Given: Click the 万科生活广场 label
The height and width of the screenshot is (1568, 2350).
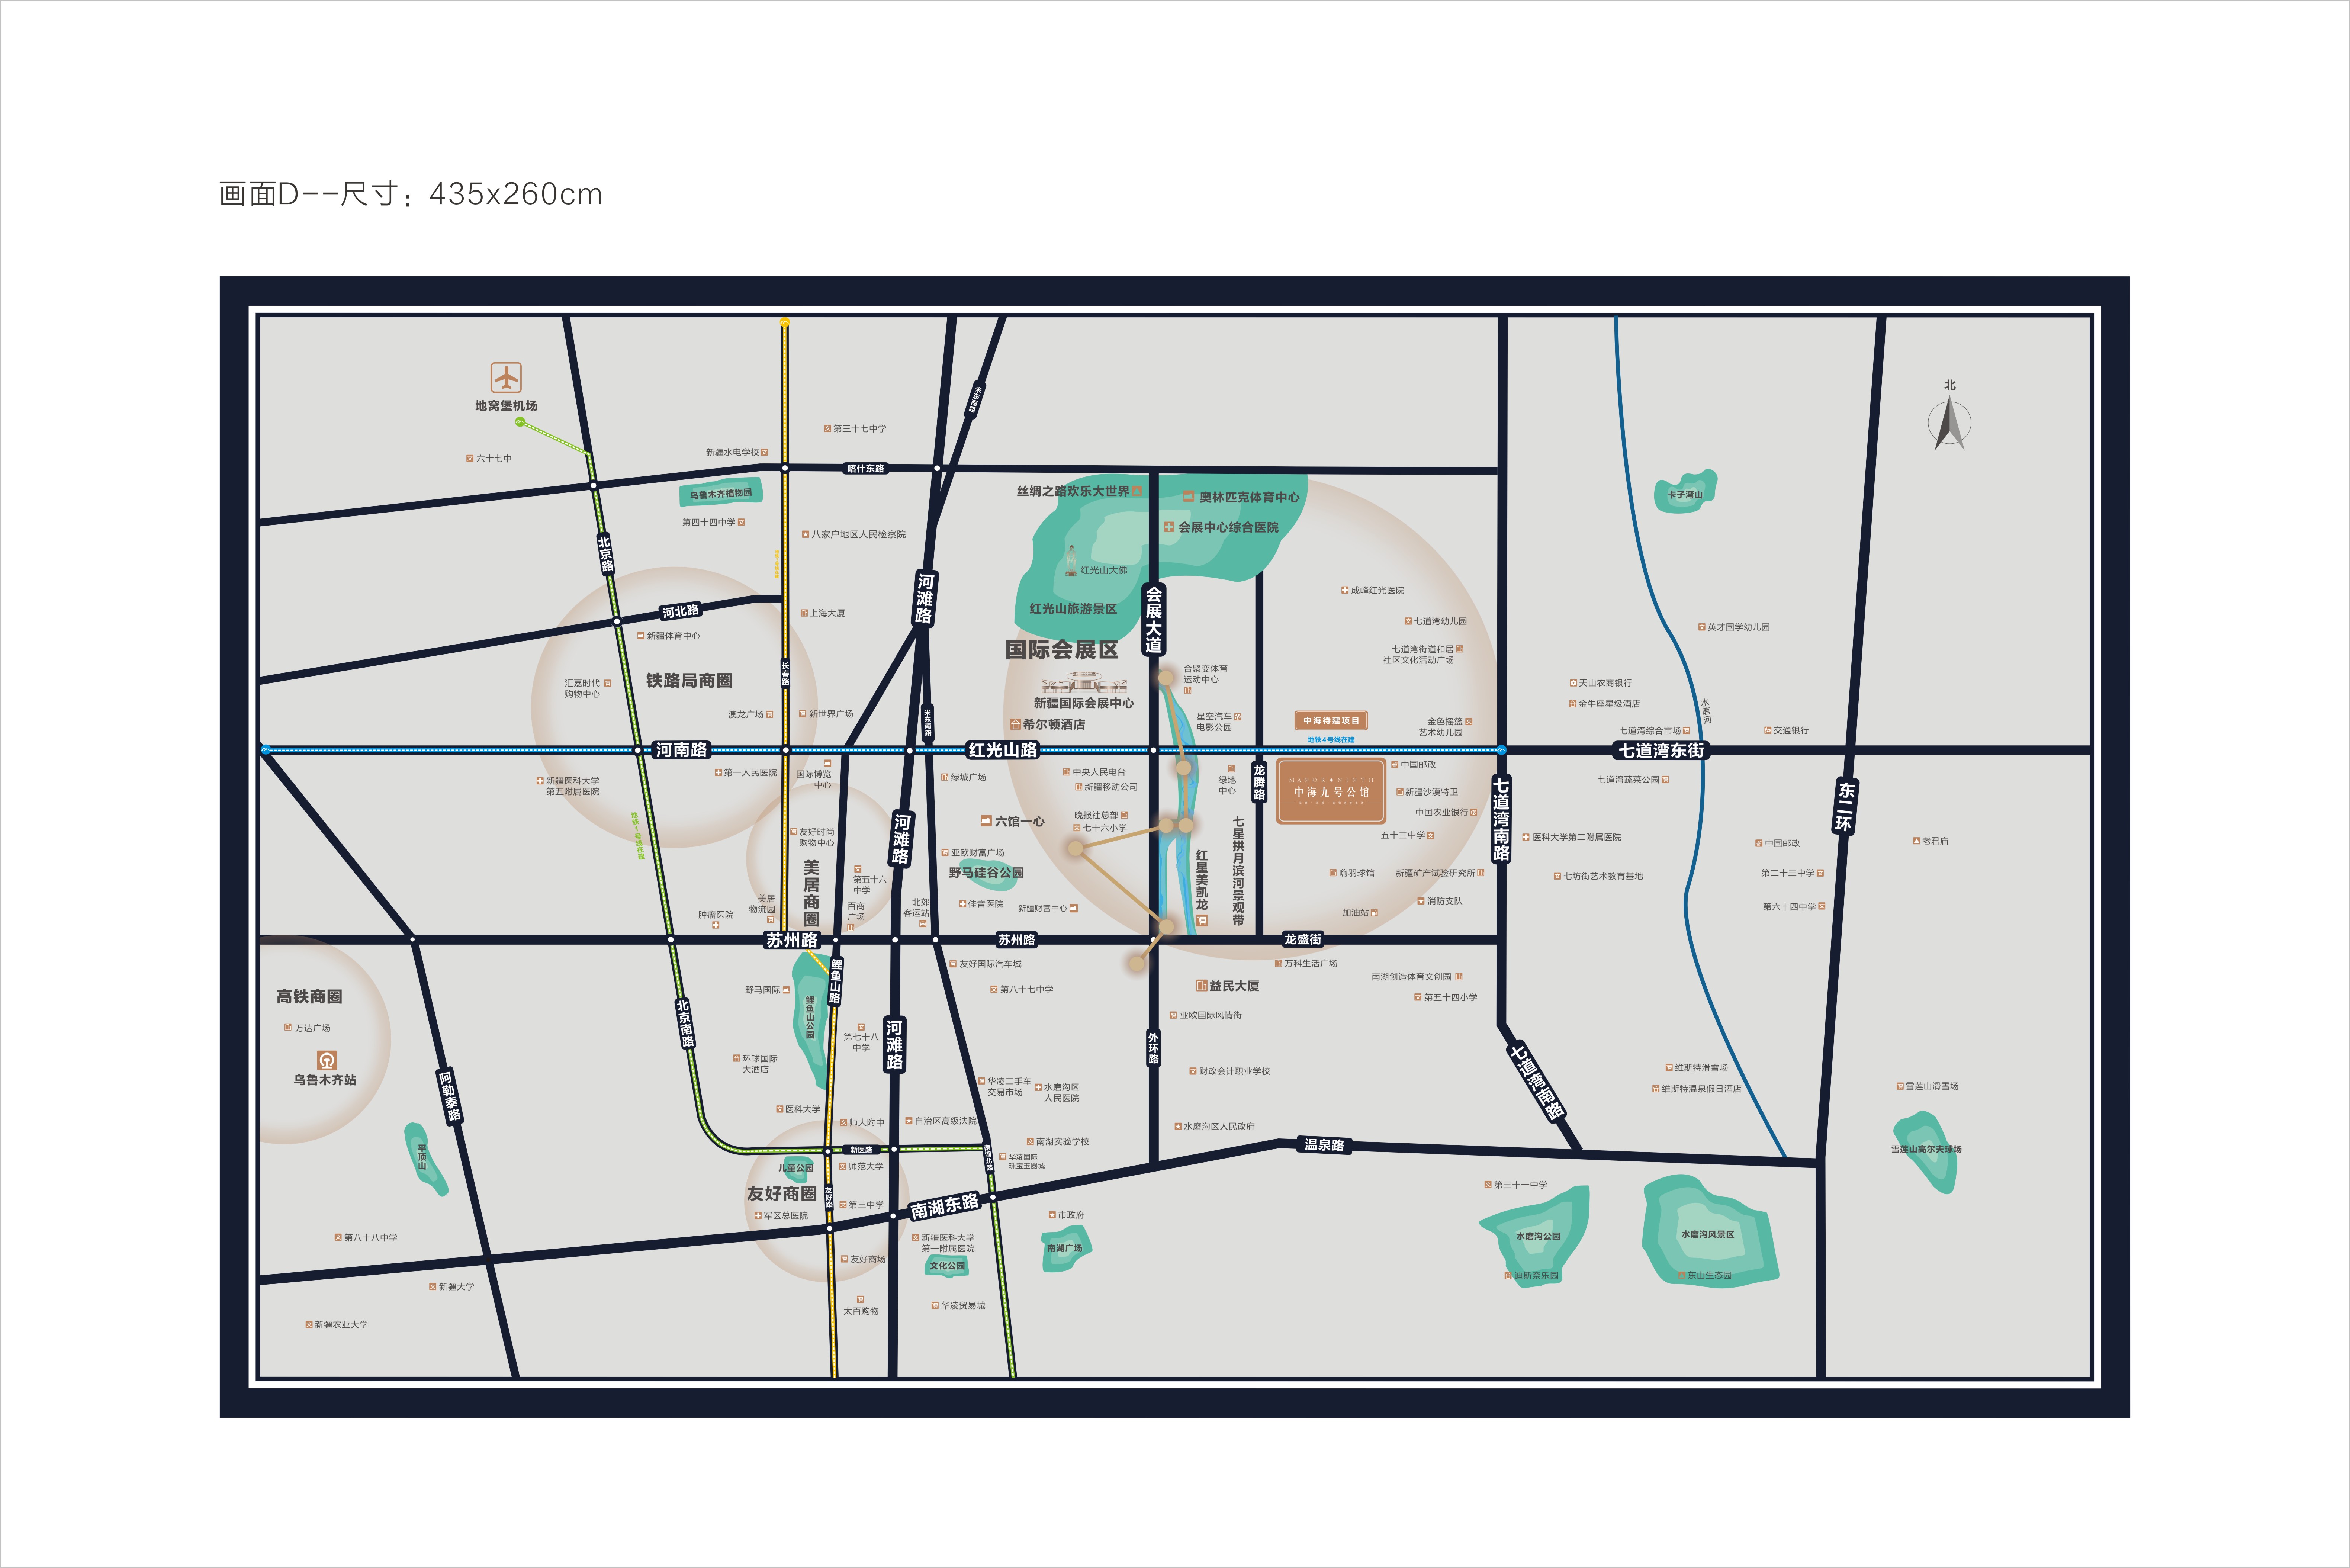Looking at the screenshot, I should 1310,964.
